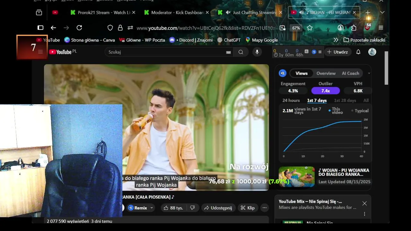Like the video showing 88 tys.

coord(173,208)
